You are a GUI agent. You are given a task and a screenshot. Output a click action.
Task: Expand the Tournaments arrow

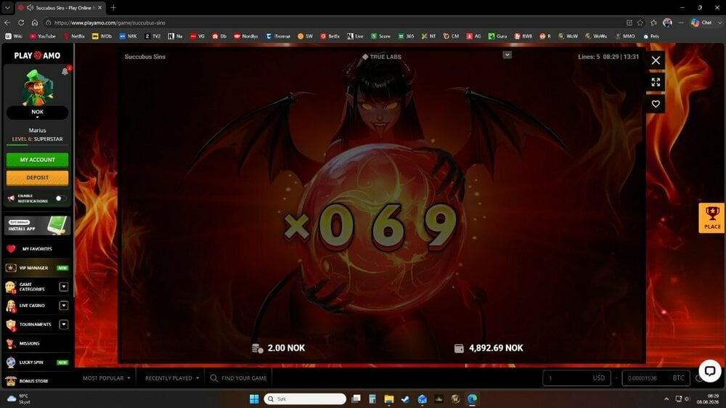point(64,325)
